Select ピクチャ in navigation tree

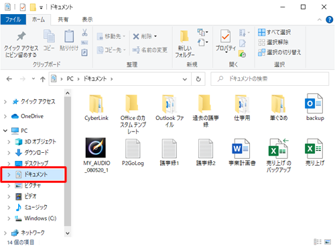pyautogui.click(x=33, y=186)
